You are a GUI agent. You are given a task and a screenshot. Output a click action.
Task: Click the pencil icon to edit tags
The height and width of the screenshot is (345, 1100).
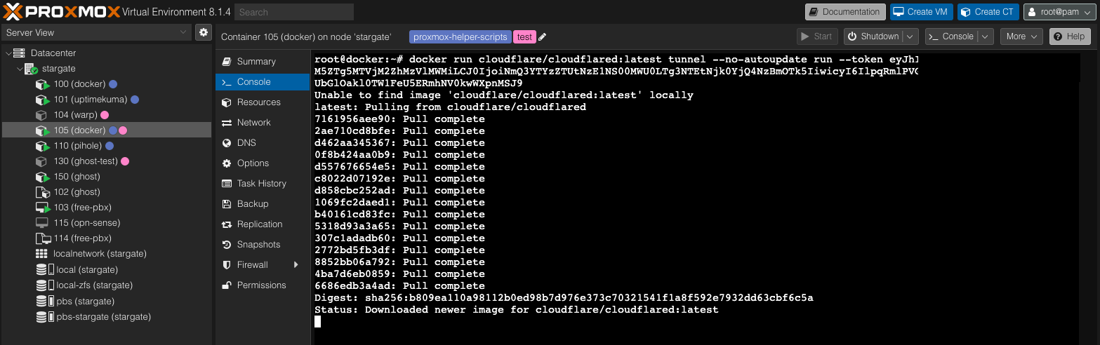point(542,37)
